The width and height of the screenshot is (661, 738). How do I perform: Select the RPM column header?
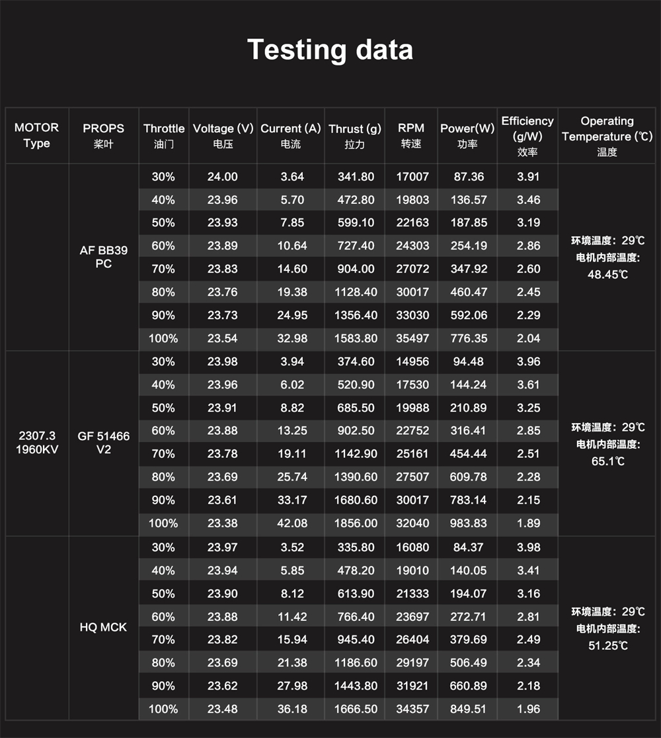coord(411,136)
